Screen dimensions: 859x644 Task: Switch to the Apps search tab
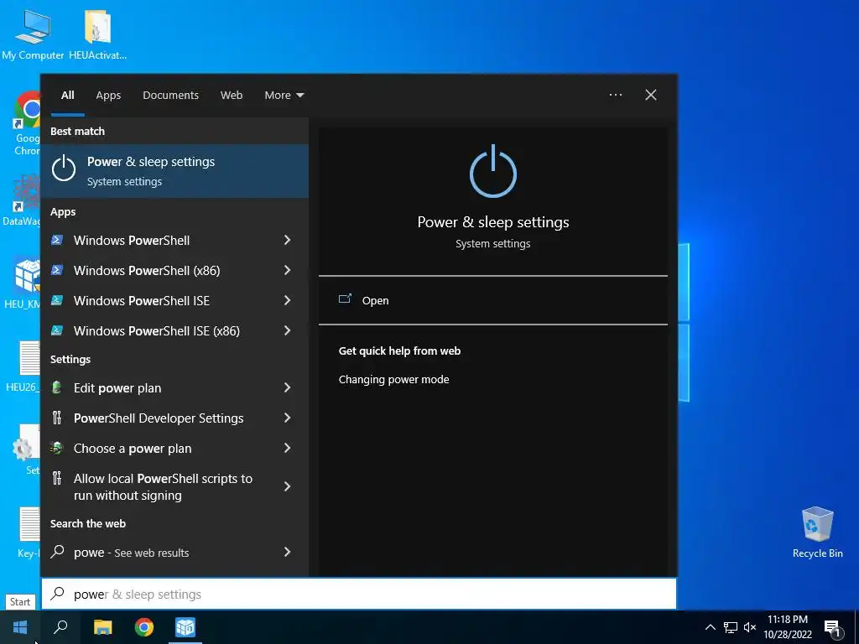point(108,95)
